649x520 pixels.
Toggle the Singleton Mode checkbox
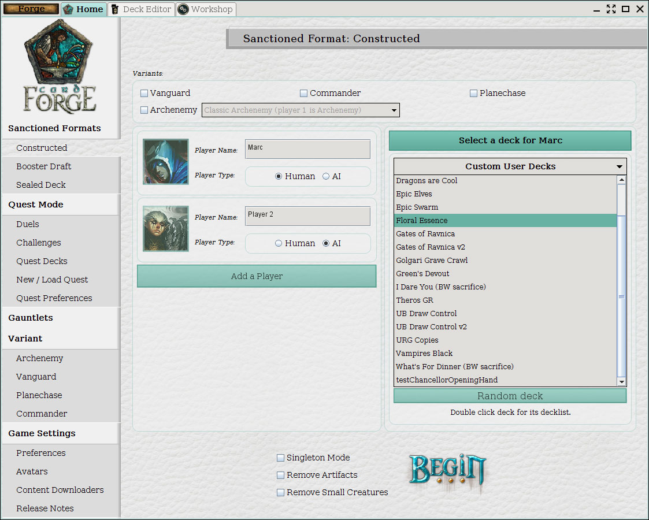click(x=281, y=458)
